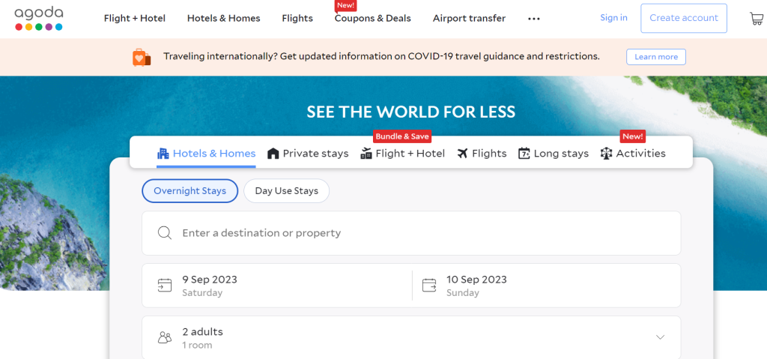Select Day Use Stays option
Screen dimensions: 767x359
pos(286,191)
